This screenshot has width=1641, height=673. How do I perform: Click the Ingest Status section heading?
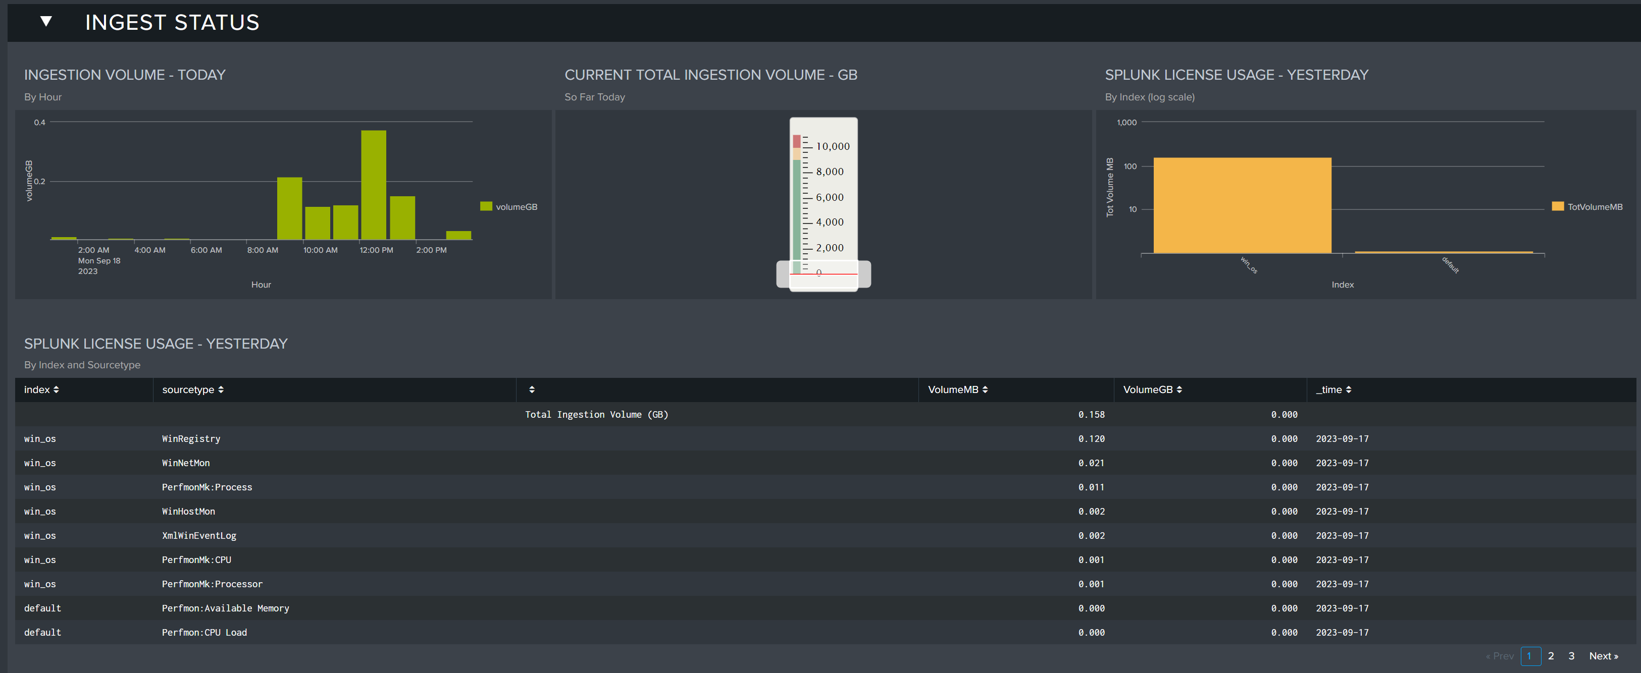tap(173, 22)
